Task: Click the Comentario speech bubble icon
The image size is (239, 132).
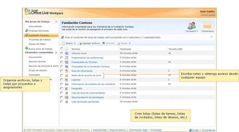Action: tap(207, 26)
